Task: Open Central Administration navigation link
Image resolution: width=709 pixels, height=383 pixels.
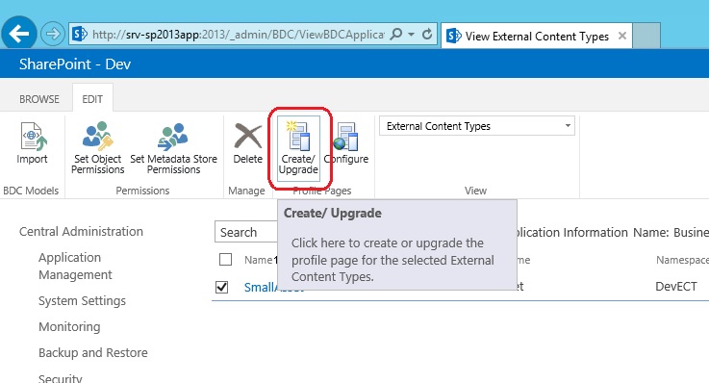Action: point(81,232)
